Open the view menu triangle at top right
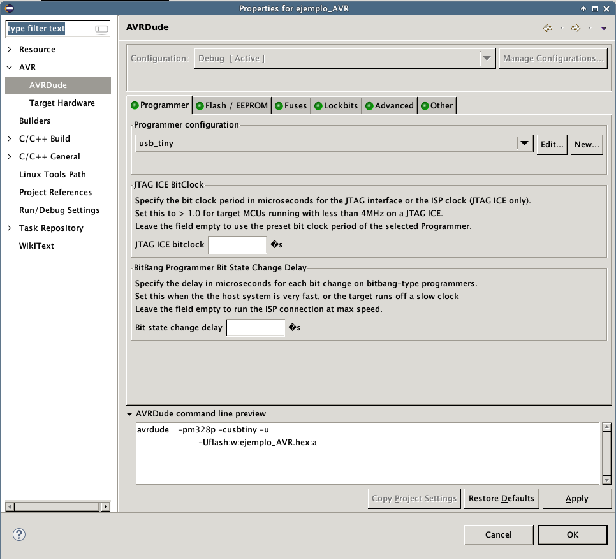This screenshot has width=616, height=560. tap(604, 28)
